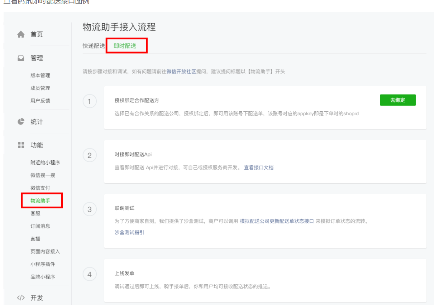
Task: Select the 即时配送 tab
Action: tap(125, 46)
